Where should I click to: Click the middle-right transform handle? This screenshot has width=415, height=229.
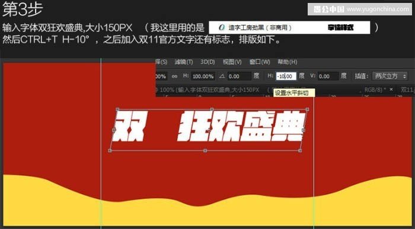coord(304,130)
